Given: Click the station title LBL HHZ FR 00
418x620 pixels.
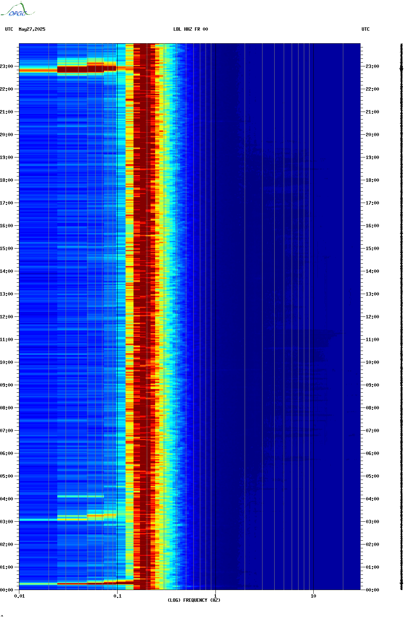Looking at the screenshot, I should [x=190, y=29].
